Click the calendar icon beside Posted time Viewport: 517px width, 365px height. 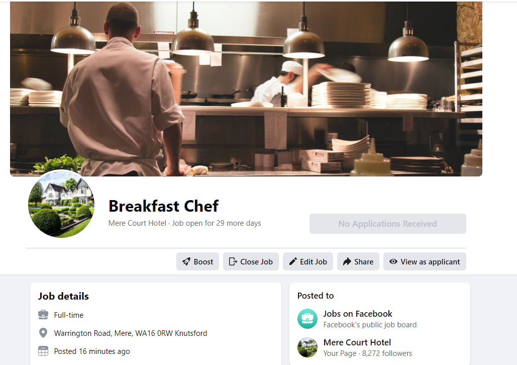(x=43, y=351)
